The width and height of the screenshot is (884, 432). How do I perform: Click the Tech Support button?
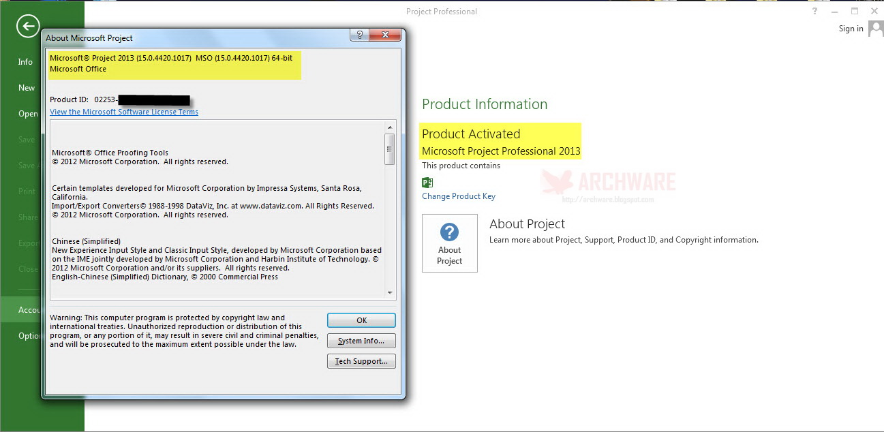point(361,361)
